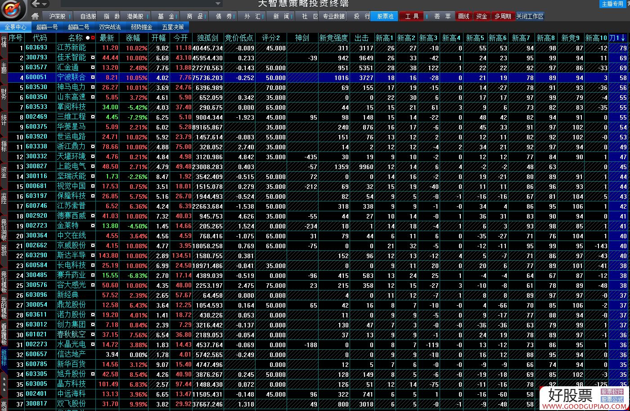Open the 股票池 stock pool button
Viewport: 630px width, 411px height.
[x=385, y=16]
